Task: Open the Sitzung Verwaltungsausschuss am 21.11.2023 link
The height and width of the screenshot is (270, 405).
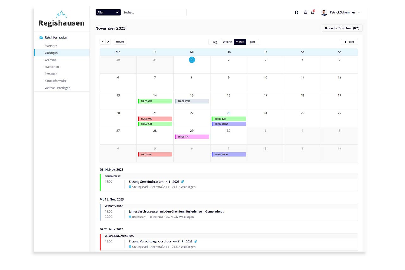Action: coord(160,241)
